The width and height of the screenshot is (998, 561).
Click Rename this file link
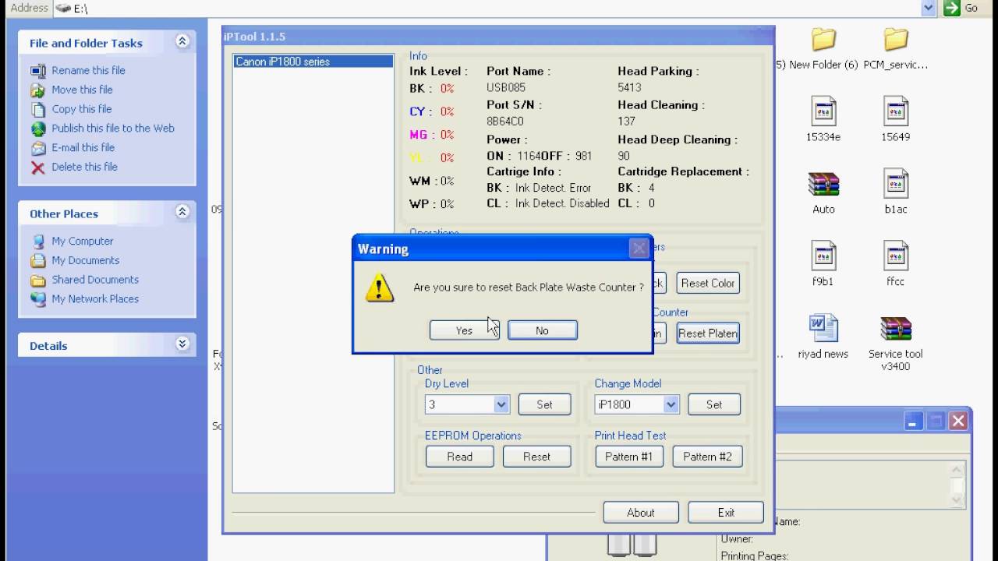click(x=88, y=70)
